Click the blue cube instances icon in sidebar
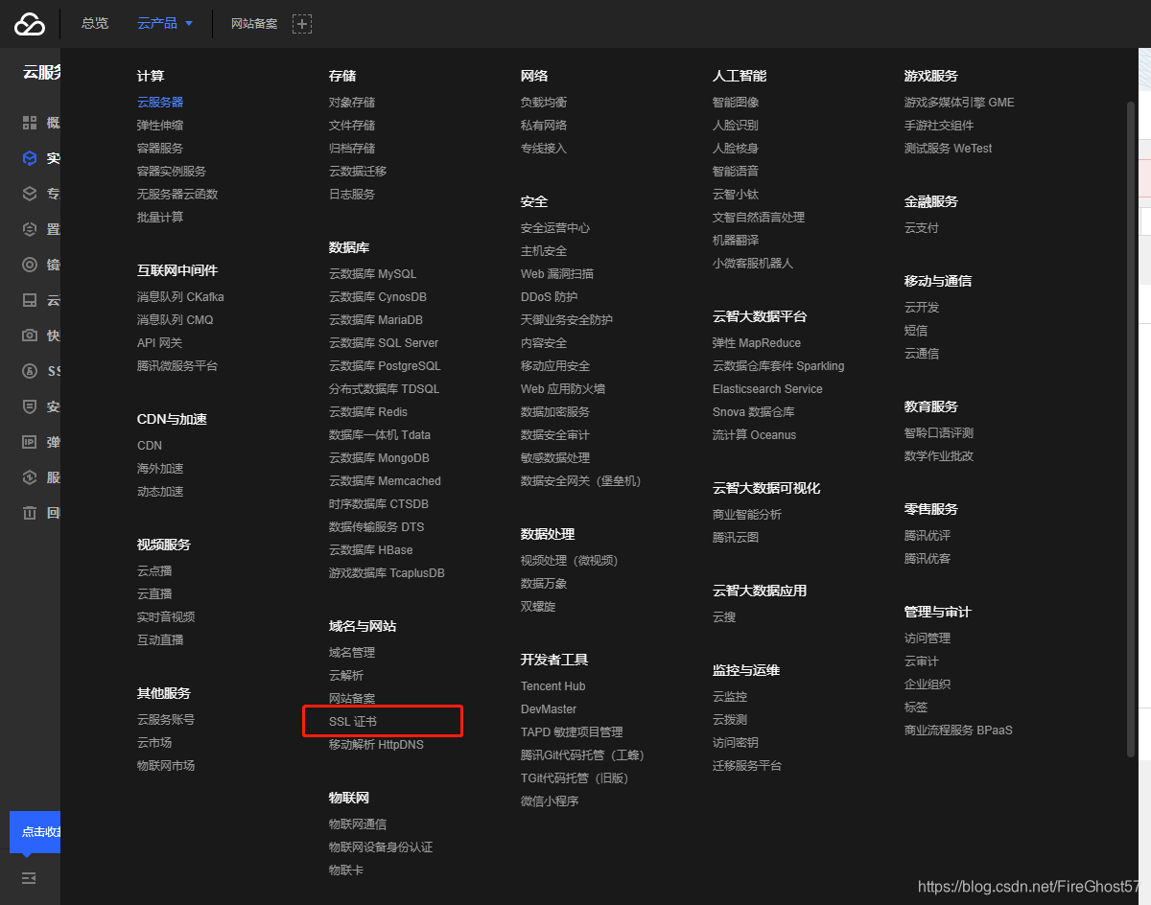This screenshot has height=905, width=1151. tap(30, 158)
